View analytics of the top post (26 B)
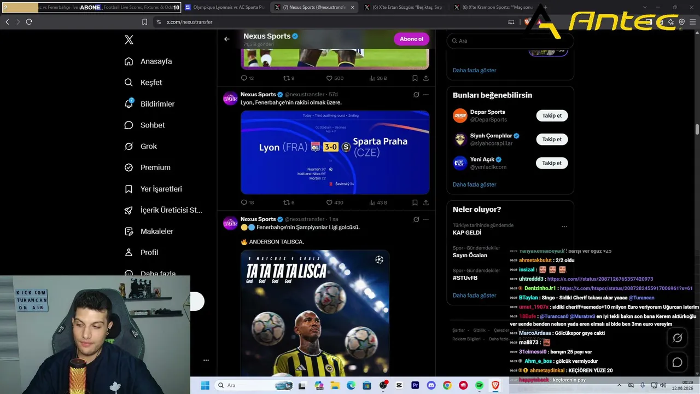 [378, 78]
